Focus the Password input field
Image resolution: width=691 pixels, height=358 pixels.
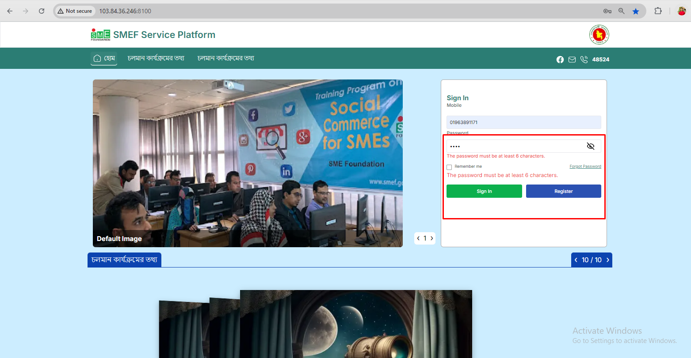[x=524, y=146]
